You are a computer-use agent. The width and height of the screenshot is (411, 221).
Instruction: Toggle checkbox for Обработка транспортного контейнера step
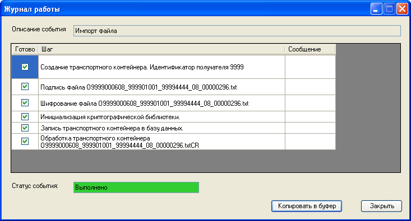click(x=25, y=142)
